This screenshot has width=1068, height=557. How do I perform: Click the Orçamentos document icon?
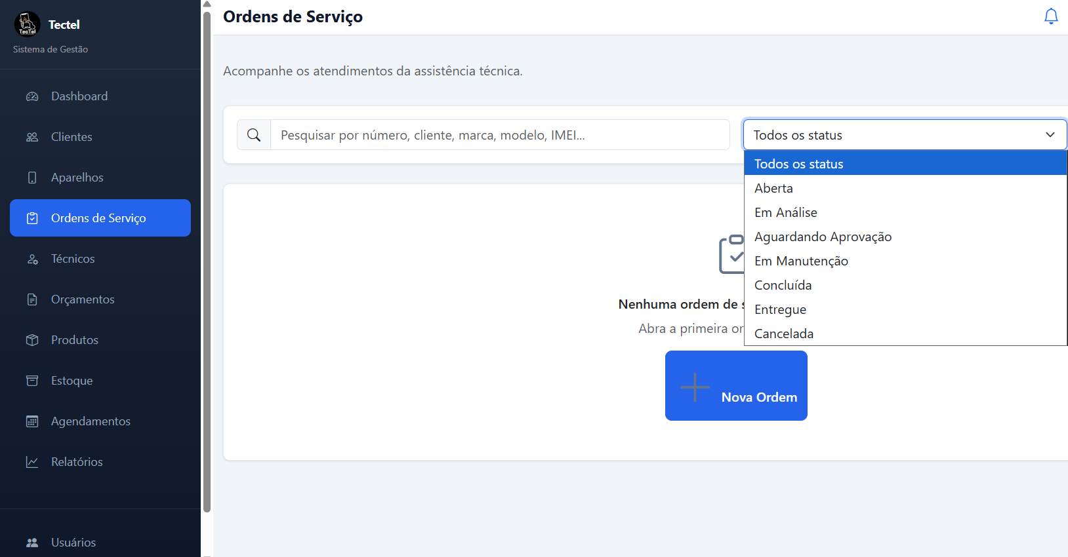(32, 299)
